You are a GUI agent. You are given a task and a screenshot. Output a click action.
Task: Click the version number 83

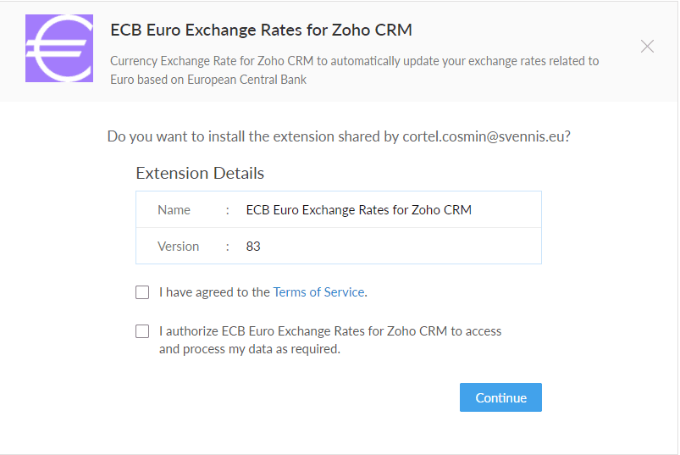253,247
